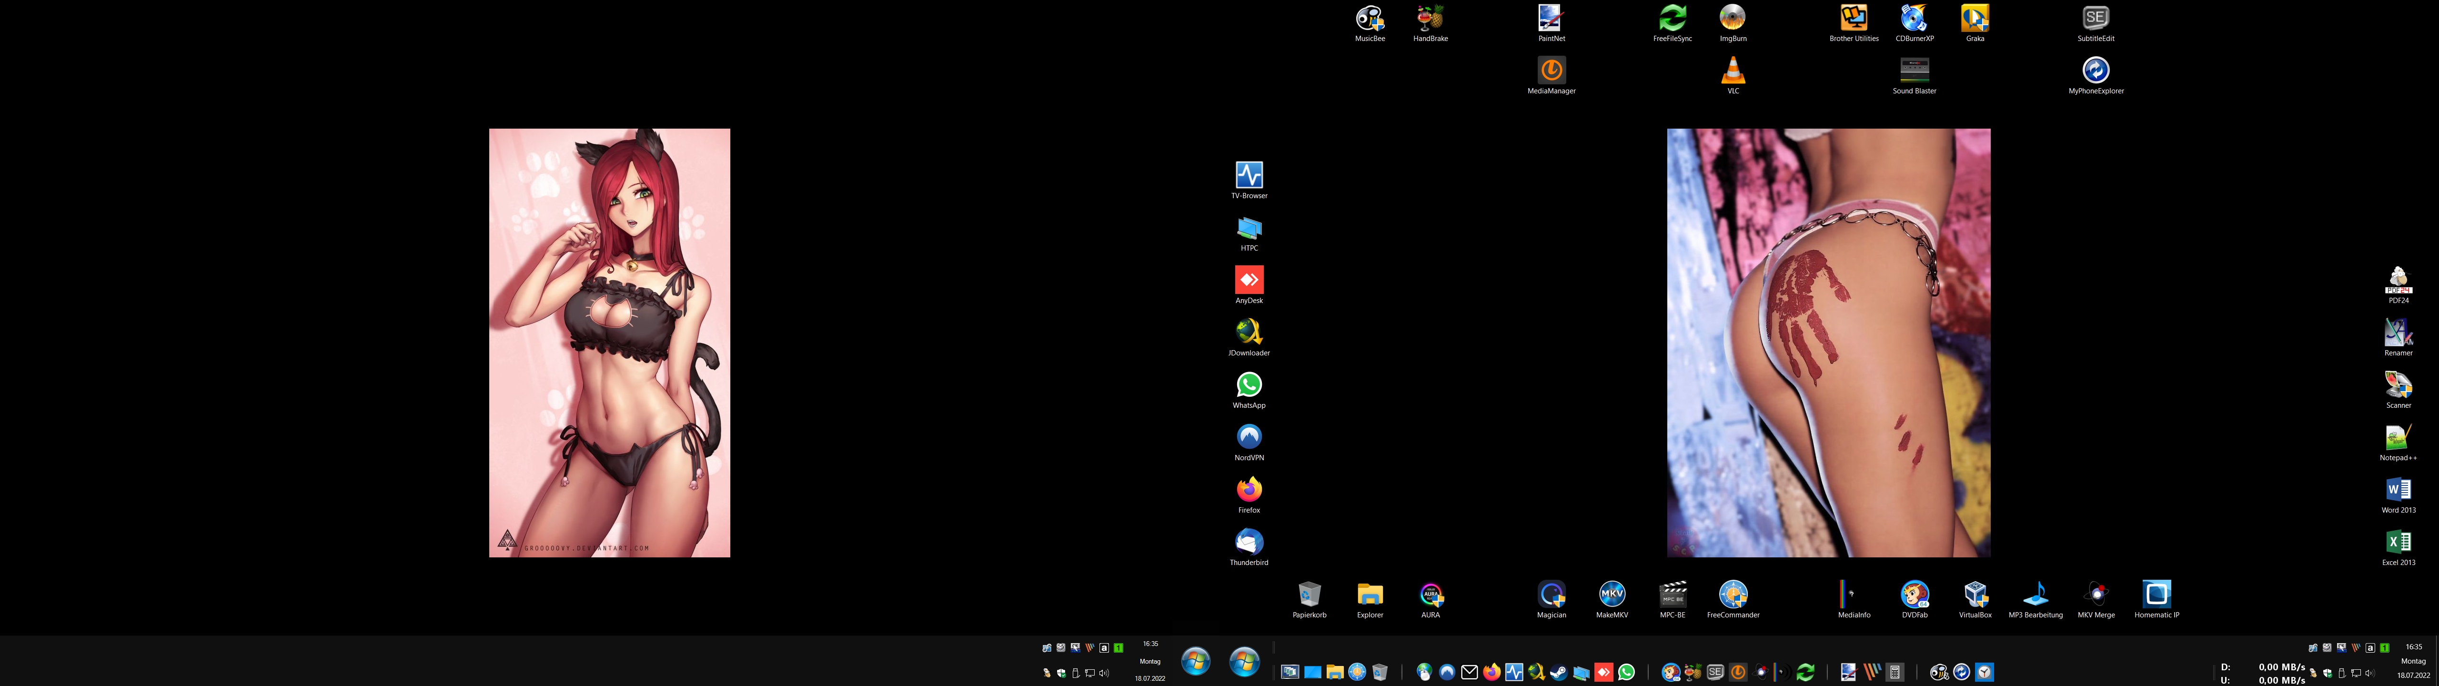Launch HandBrake from the desktop

click(1431, 24)
